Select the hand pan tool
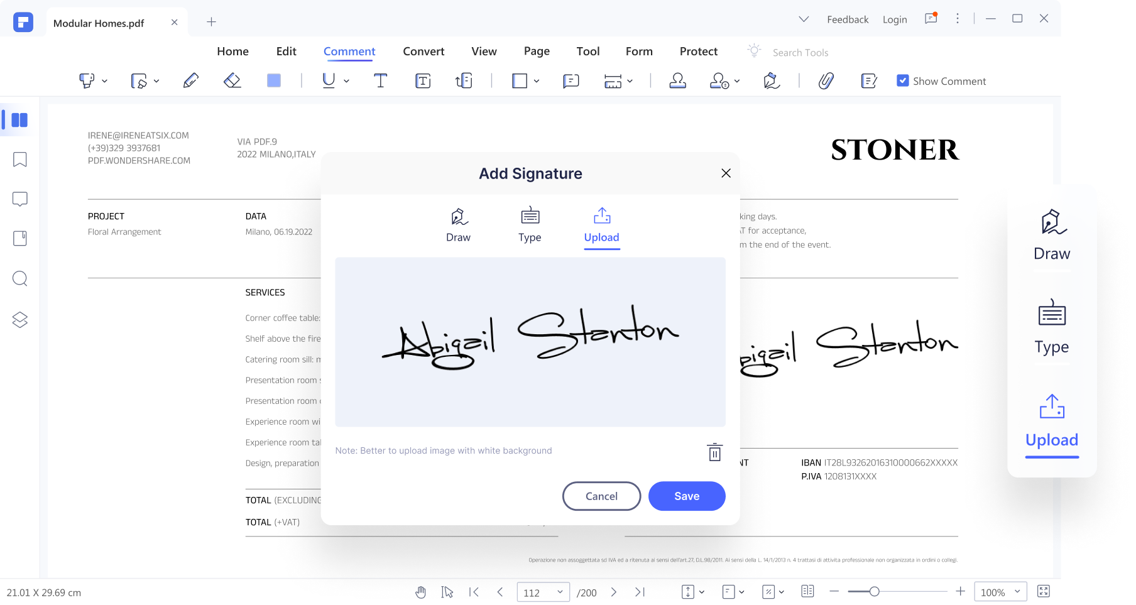Viewport: 1136px width, 605px height. point(420,592)
